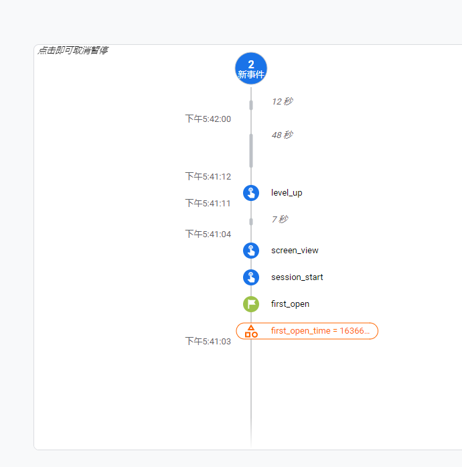Click the 下午5:42:00 timestamp

[208, 119]
